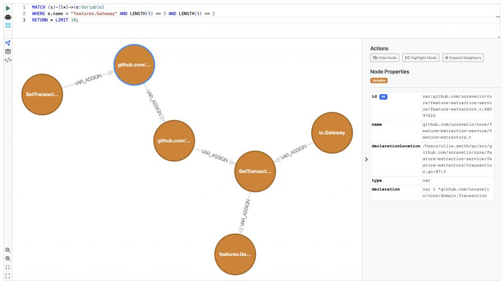Viewport: 503px width, 283px height.
Task: Enter fullscreen graph mode
Action: point(8,276)
